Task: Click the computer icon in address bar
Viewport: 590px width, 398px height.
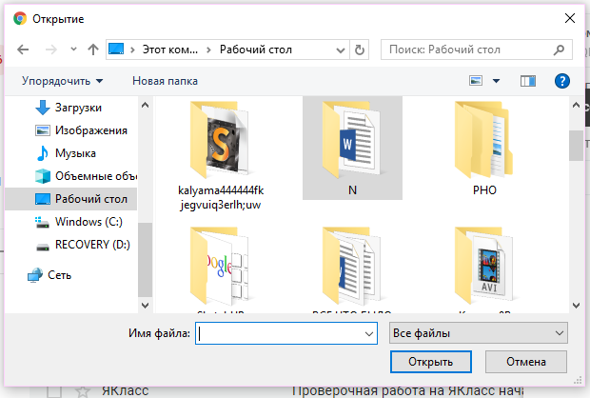Action: [116, 49]
